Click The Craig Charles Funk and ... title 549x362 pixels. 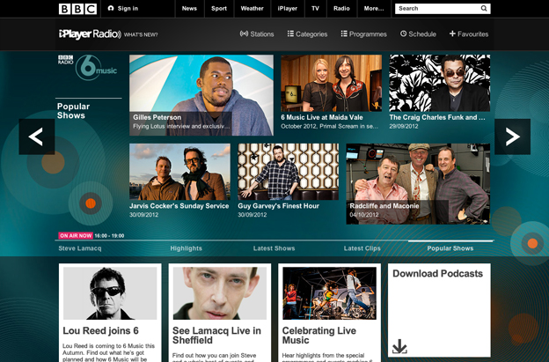tap(437, 117)
